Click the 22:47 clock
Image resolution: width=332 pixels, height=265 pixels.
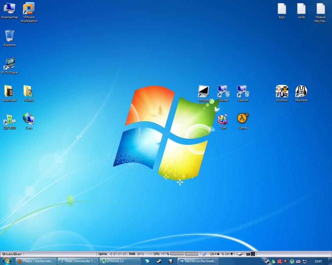click(x=318, y=262)
